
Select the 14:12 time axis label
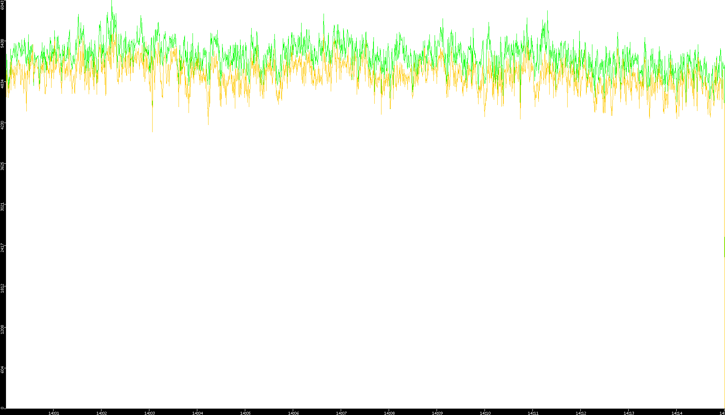click(581, 413)
